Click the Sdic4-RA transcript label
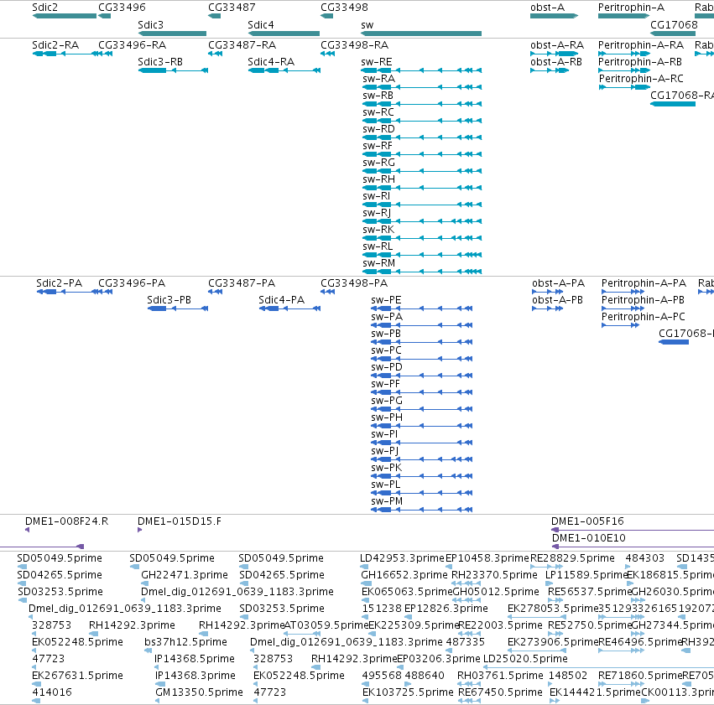714x705 pixels. click(x=271, y=62)
